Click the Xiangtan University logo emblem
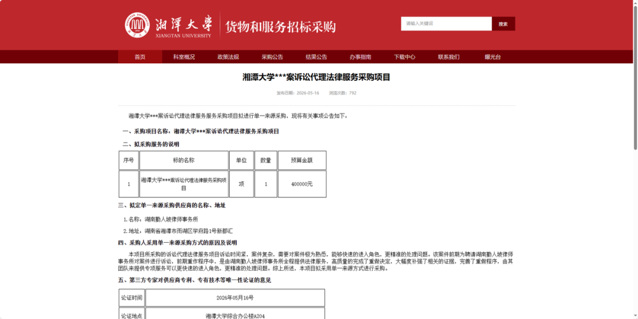The width and height of the screenshot is (638, 319). click(136, 25)
